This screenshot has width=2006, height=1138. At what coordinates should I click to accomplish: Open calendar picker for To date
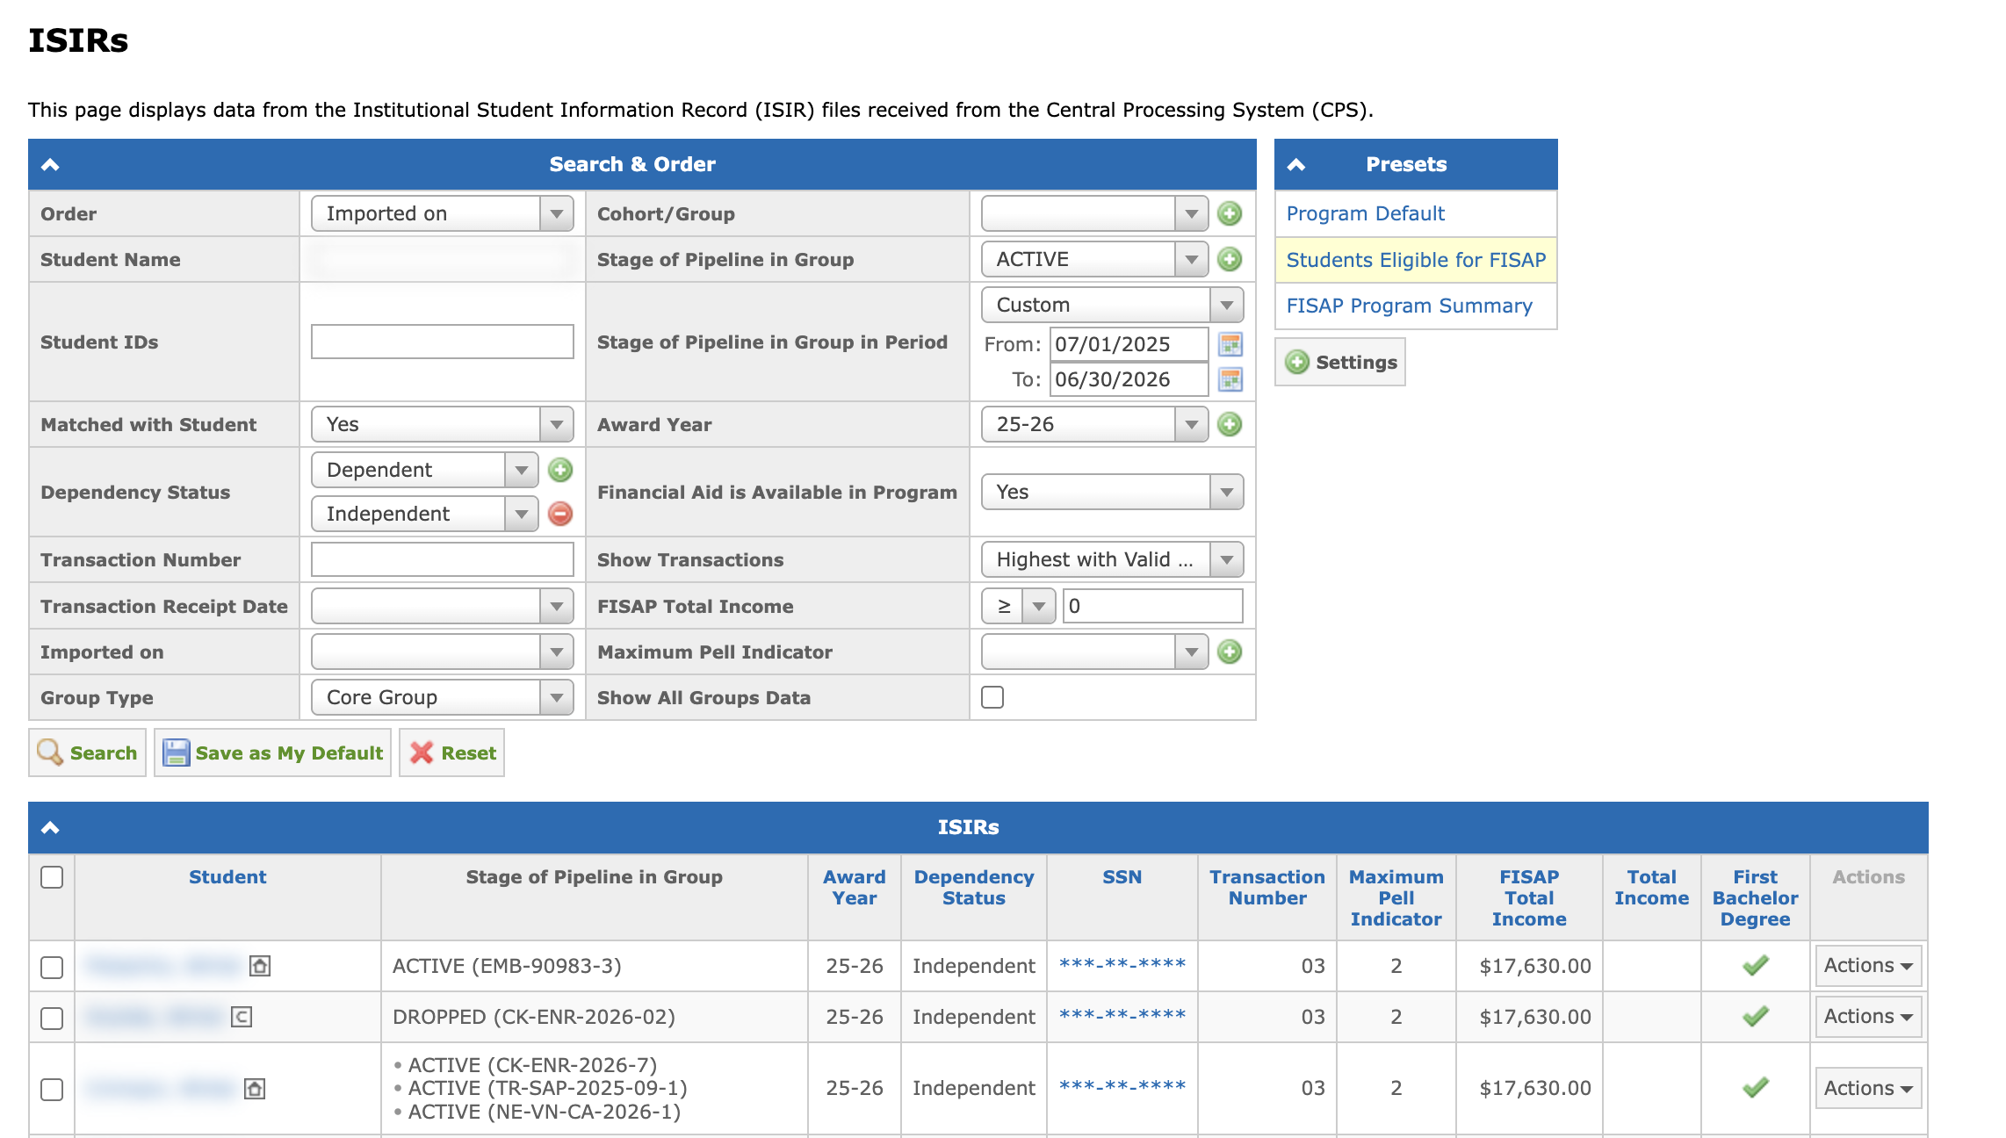[1230, 379]
